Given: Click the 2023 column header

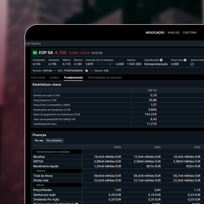Looking at the screenshot, I should tap(197, 147).
